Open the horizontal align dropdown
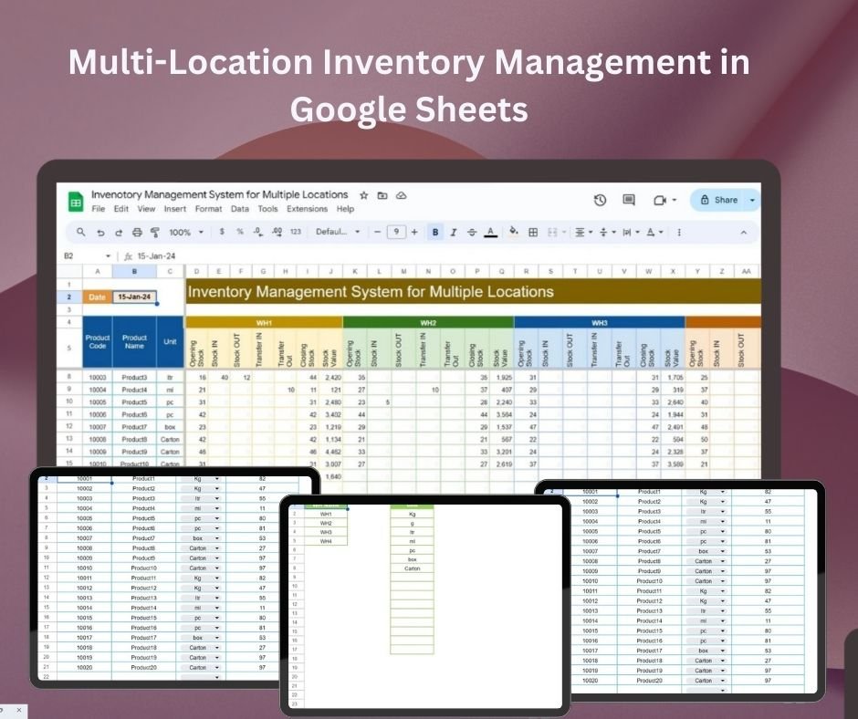The image size is (858, 719). coord(583,232)
